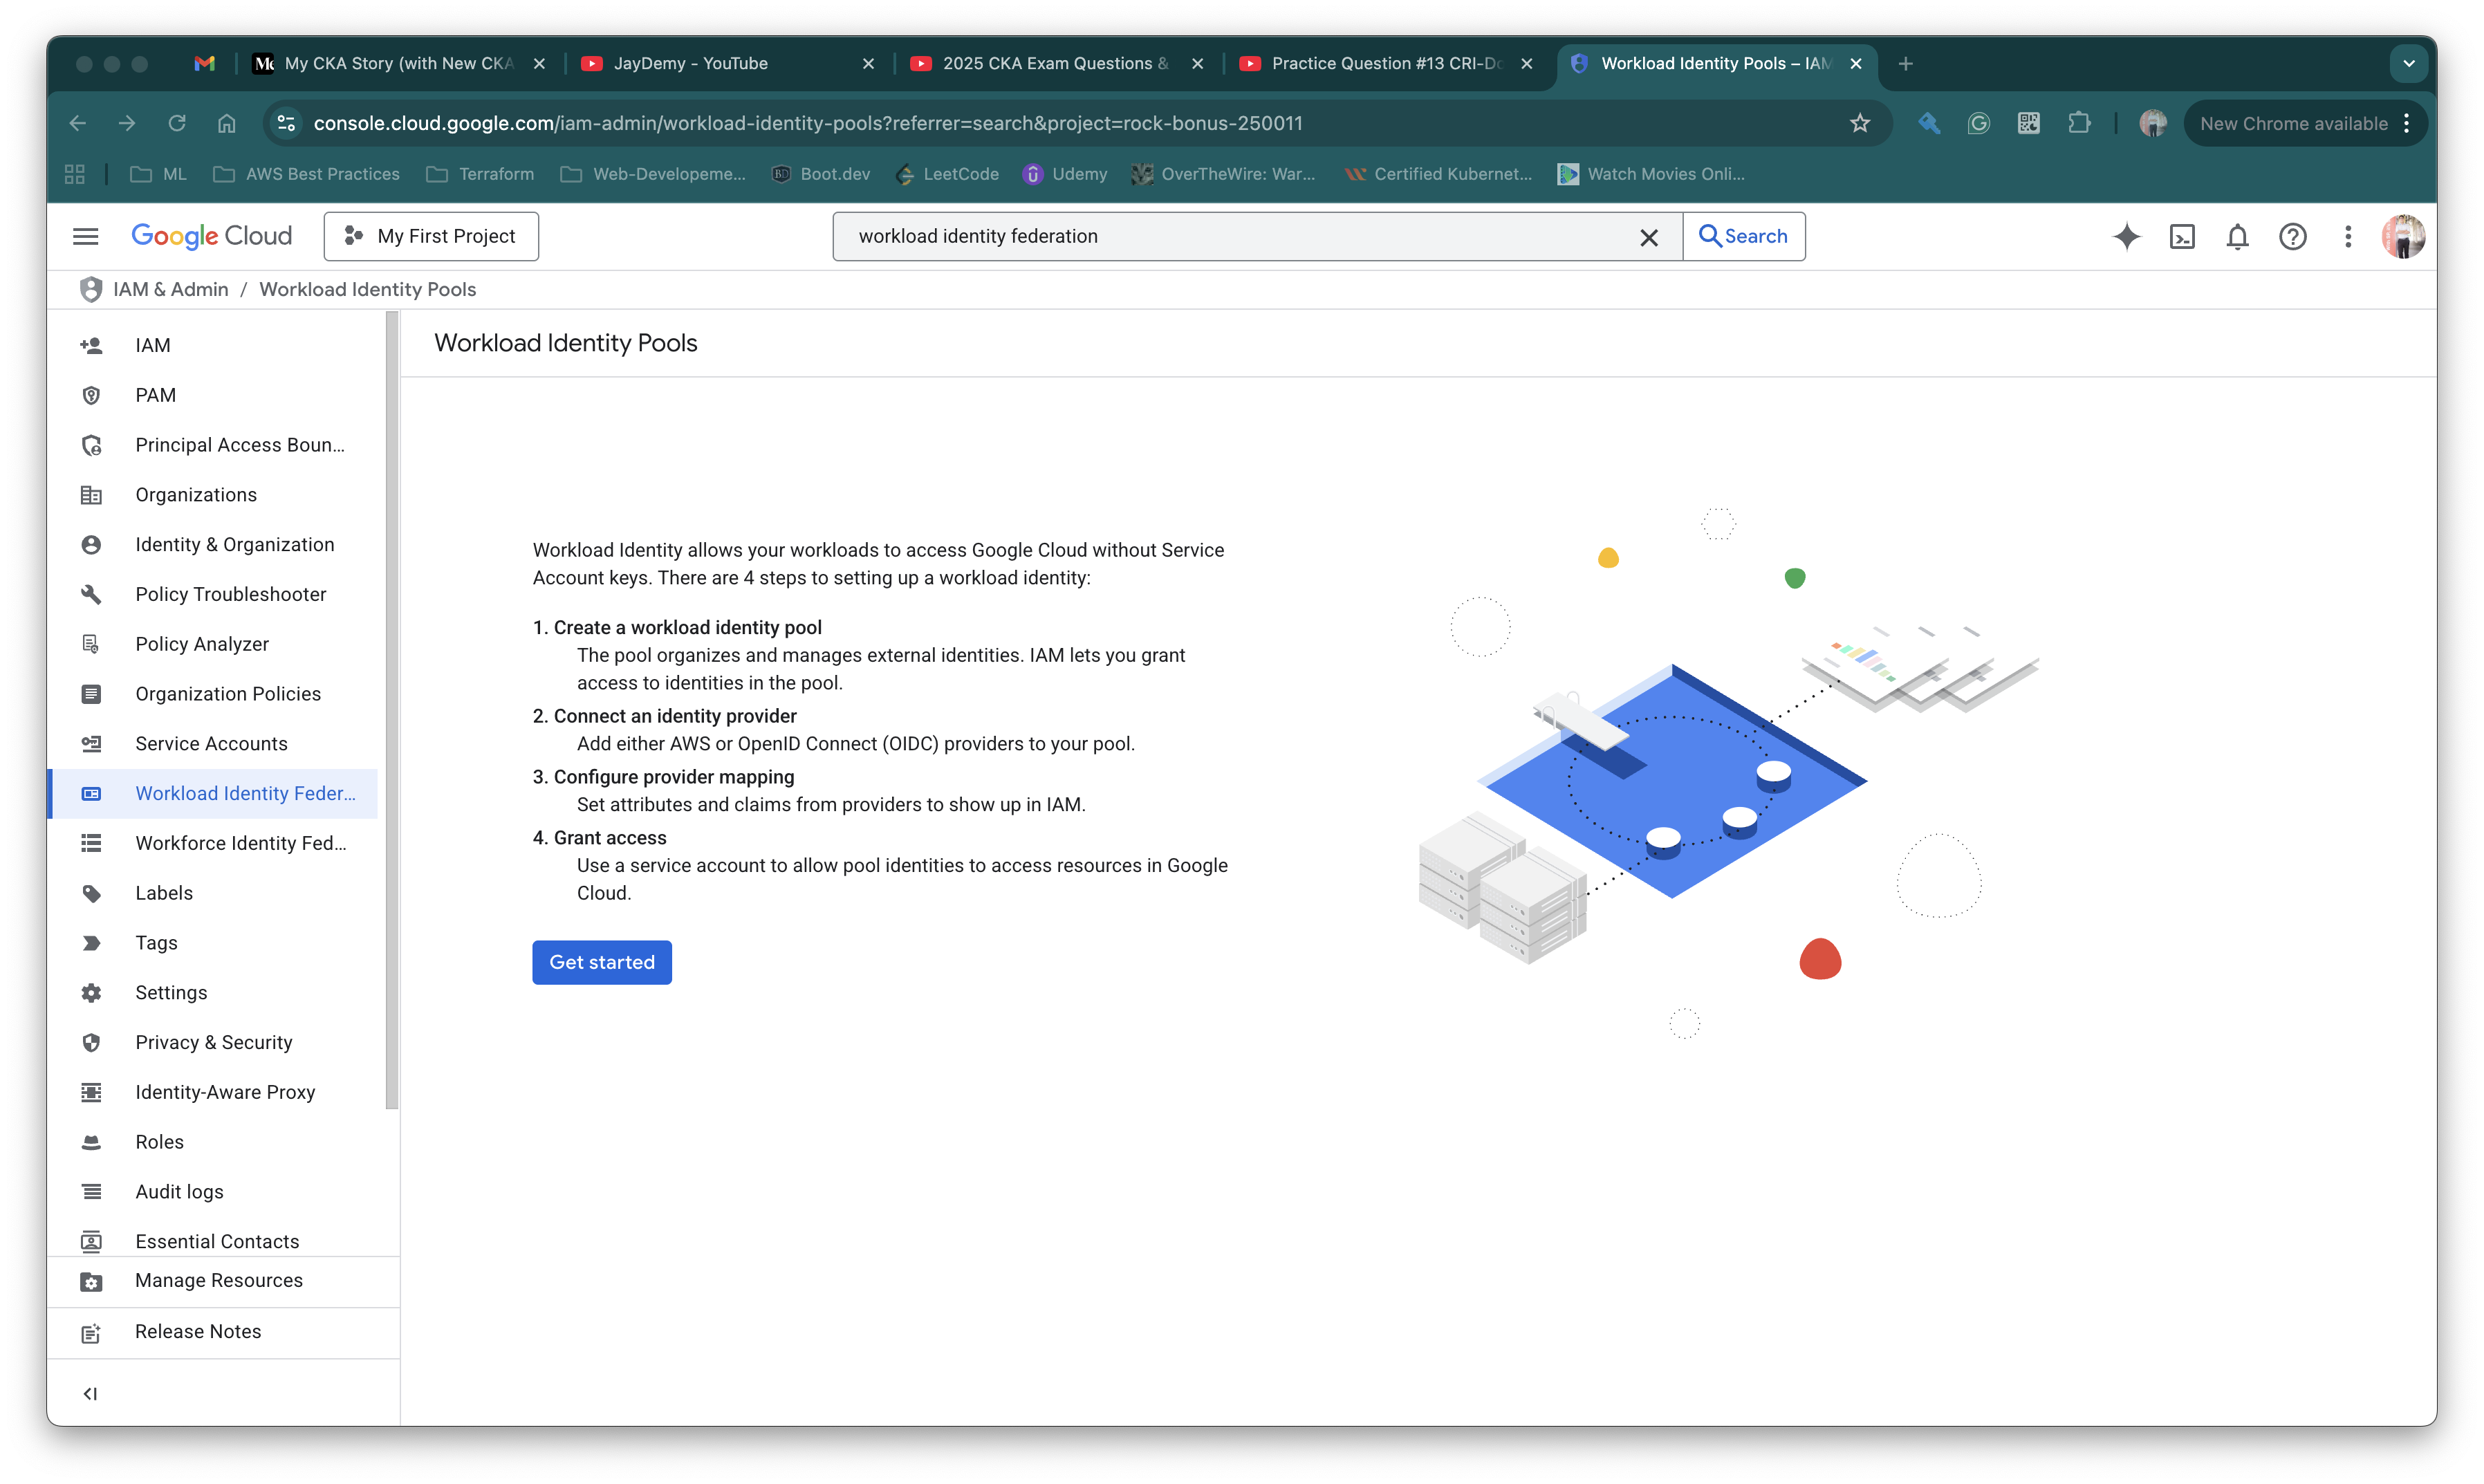Open the Terraform bookmark folder

pyautogui.click(x=480, y=174)
